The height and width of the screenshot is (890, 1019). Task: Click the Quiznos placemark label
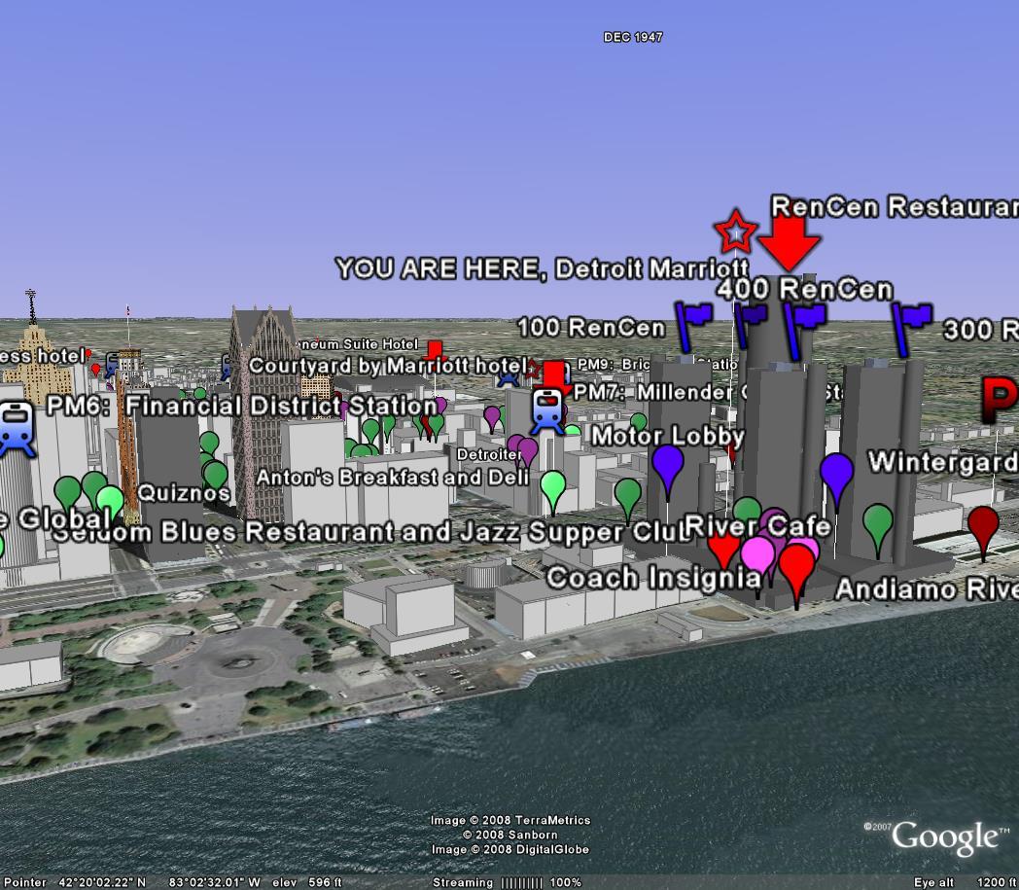[x=185, y=493]
